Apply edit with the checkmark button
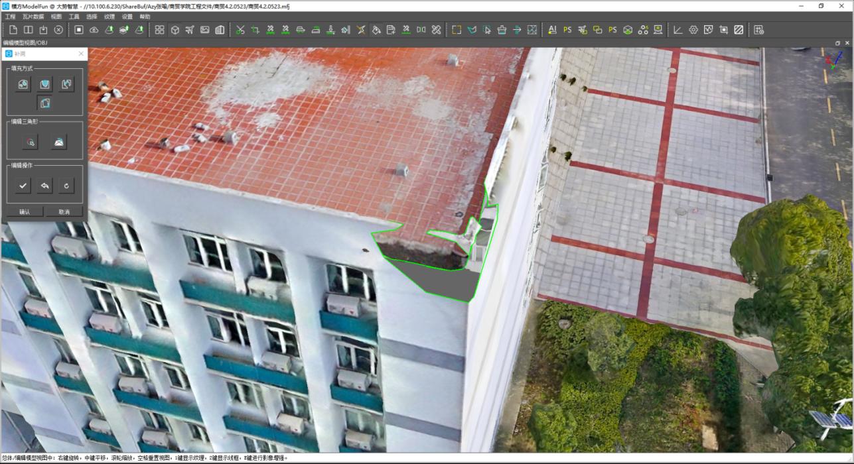Viewport: 854px width, 464px height. pyautogui.click(x=23, y=186)
